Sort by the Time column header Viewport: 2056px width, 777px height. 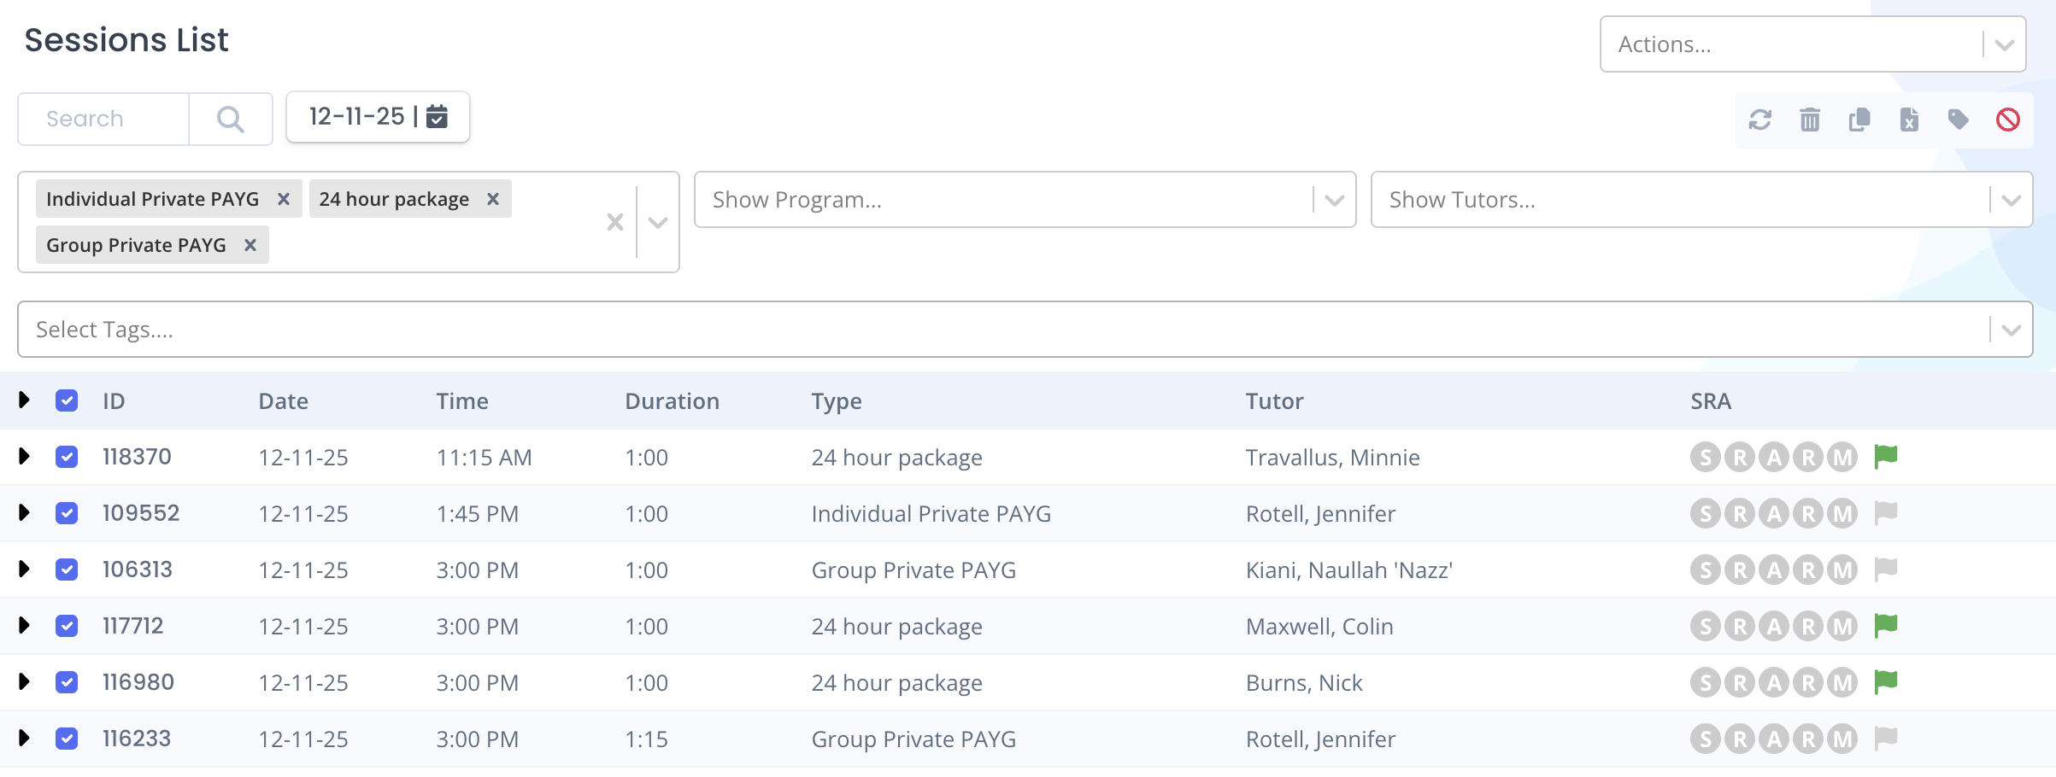461,401
